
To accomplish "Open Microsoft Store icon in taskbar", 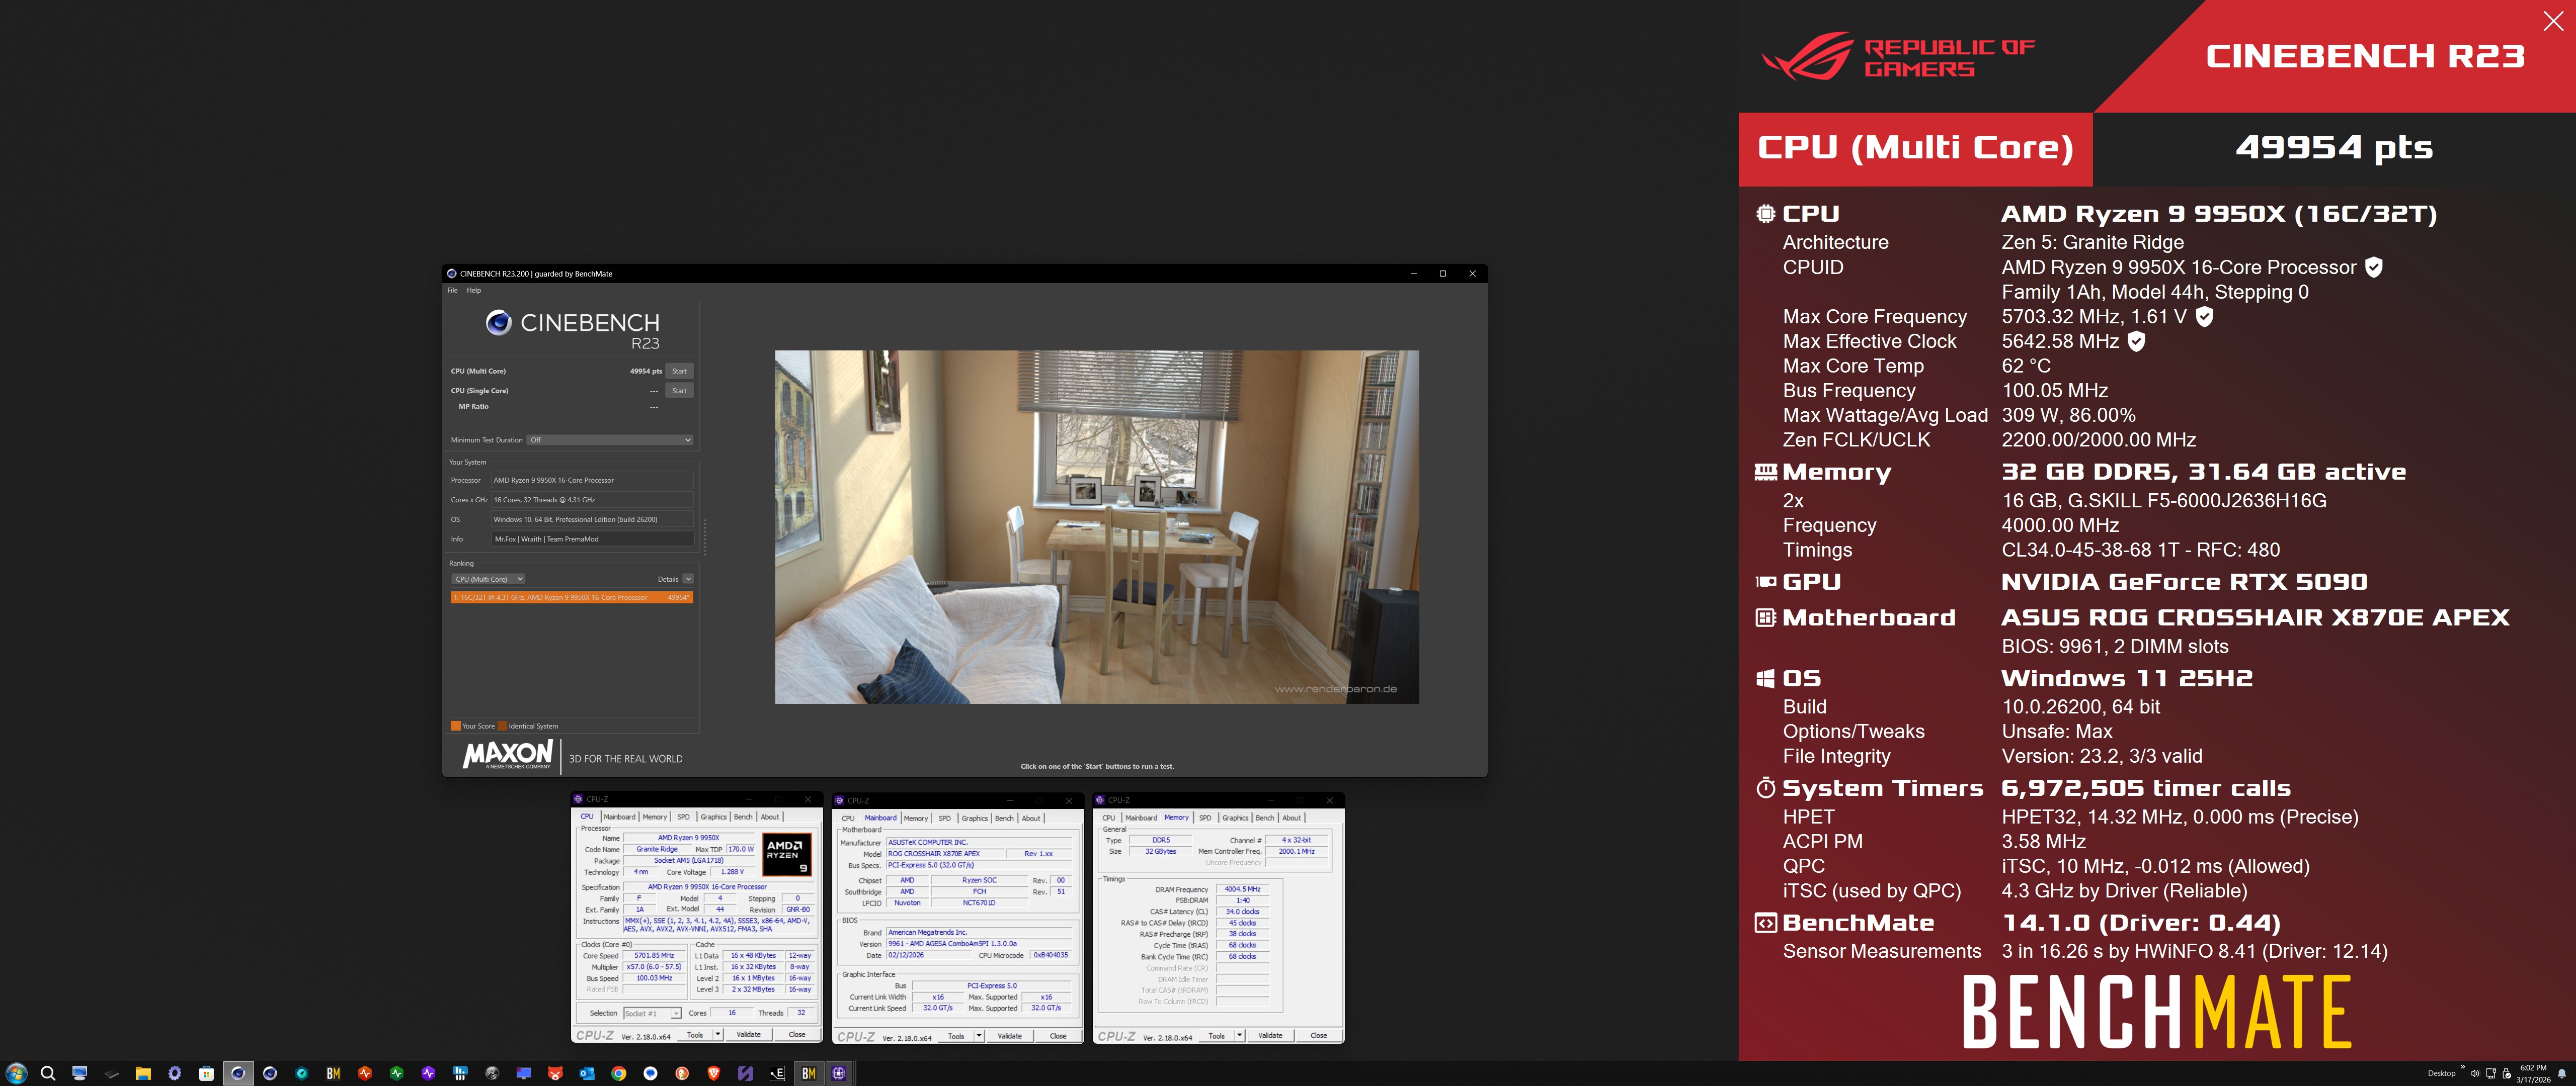I will 206,1073.
